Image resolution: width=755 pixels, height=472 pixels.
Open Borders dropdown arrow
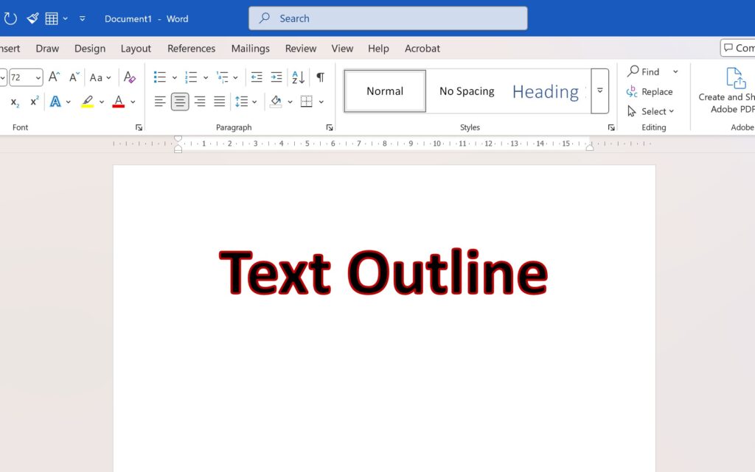pyautogui.click(x=321, y=102)
